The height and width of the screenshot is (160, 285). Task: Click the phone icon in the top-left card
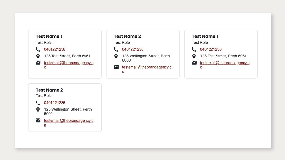pyautogui.click(x=38, y=49)
